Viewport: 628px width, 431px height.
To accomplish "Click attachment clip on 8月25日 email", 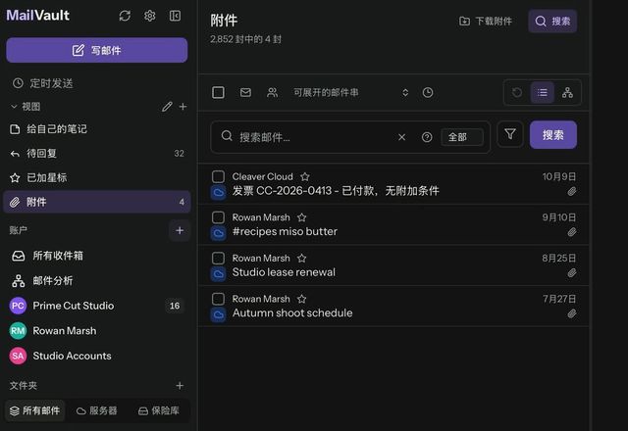I will 572,273.
